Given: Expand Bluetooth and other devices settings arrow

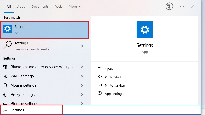Looking at the screenshot, I should (82, 67).
